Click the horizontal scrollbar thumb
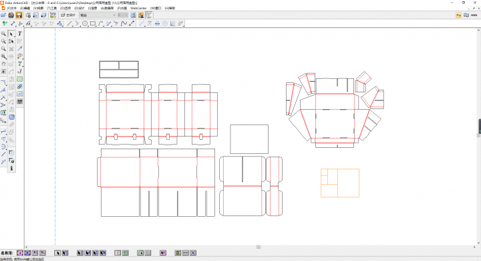 point(259,247)
